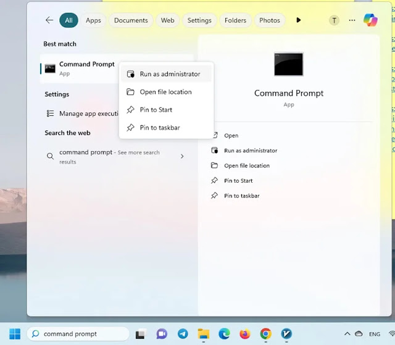Switch to the Folders filter tab
Image resolution: width=395 pixels, height=345 pixels.
coord(235,20)
